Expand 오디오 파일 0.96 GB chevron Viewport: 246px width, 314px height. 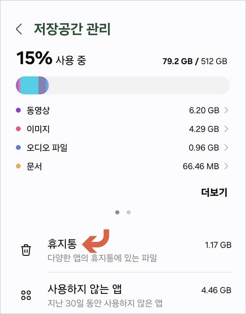(x=226, y=148)
